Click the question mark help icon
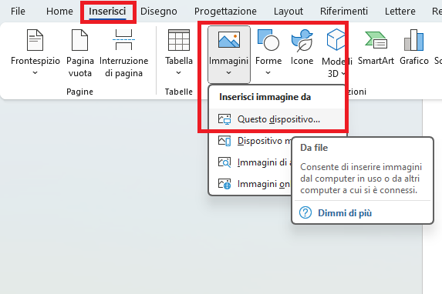442x294 pixels. [305, 212]
